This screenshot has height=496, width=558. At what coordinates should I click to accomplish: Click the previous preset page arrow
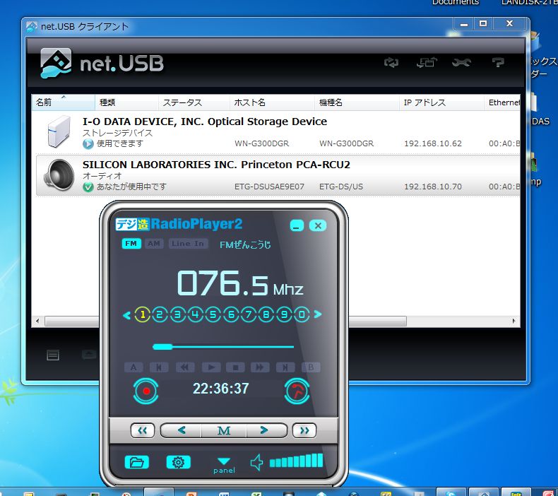point(126,315)
